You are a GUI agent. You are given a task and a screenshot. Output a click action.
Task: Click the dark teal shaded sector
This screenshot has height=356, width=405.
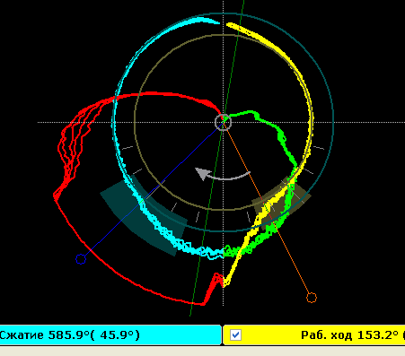(x=144, y=213)
